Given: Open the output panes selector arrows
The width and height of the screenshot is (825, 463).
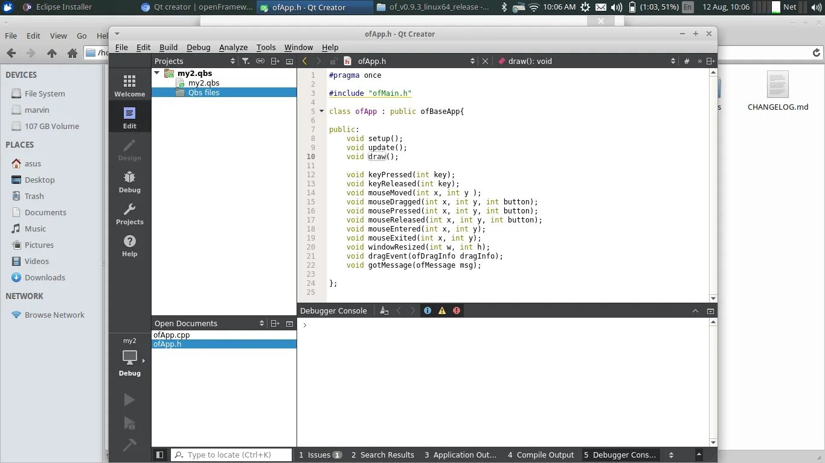Looking at the screenshot, I should click(670, 455).
